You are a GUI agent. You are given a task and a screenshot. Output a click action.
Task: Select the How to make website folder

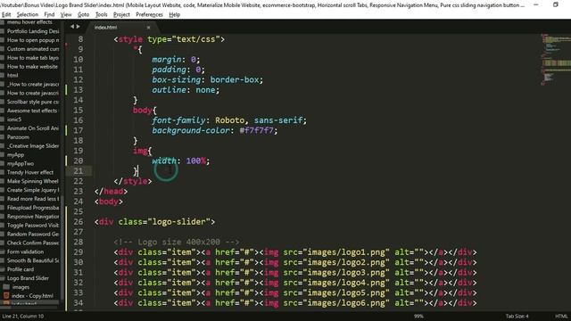pos(32,67)
